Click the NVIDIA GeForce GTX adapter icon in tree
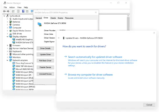 pos(14,43)
